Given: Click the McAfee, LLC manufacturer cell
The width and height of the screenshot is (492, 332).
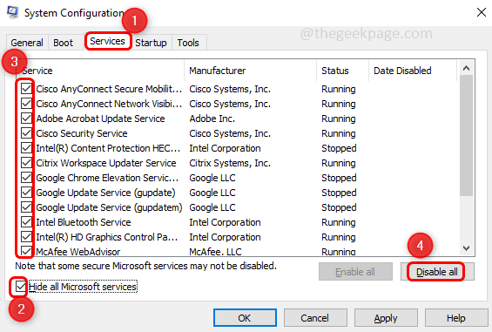Looking at the screenshot, I should tap(216, 251).
